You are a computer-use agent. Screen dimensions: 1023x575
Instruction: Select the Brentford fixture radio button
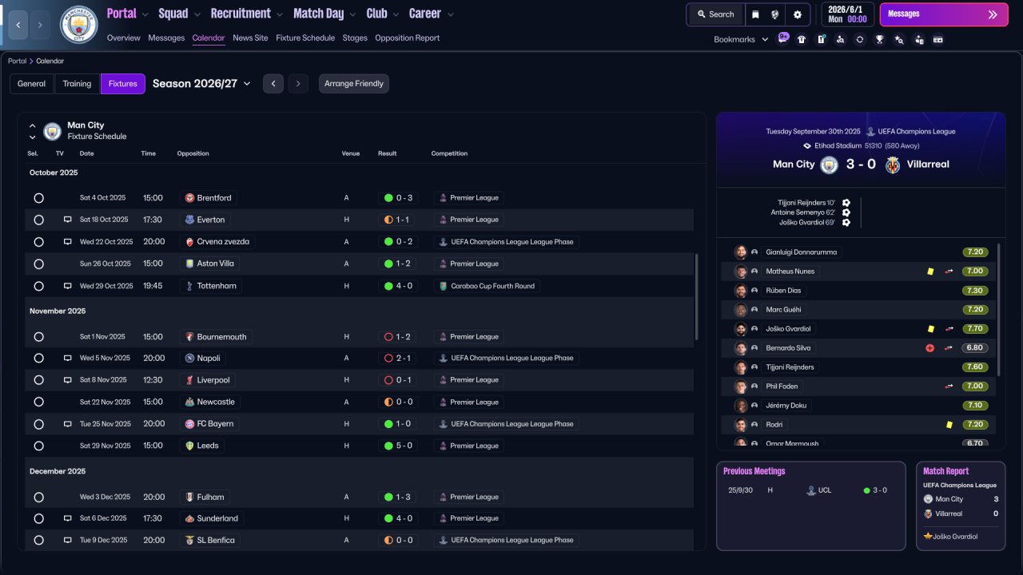coord(38,198)
